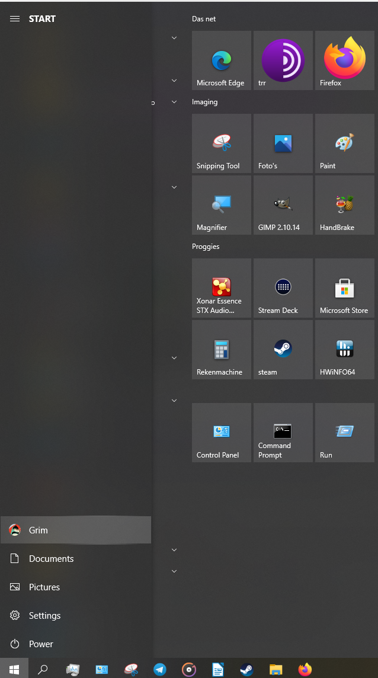Start Paint from its tile

click(x=345, y=143)
